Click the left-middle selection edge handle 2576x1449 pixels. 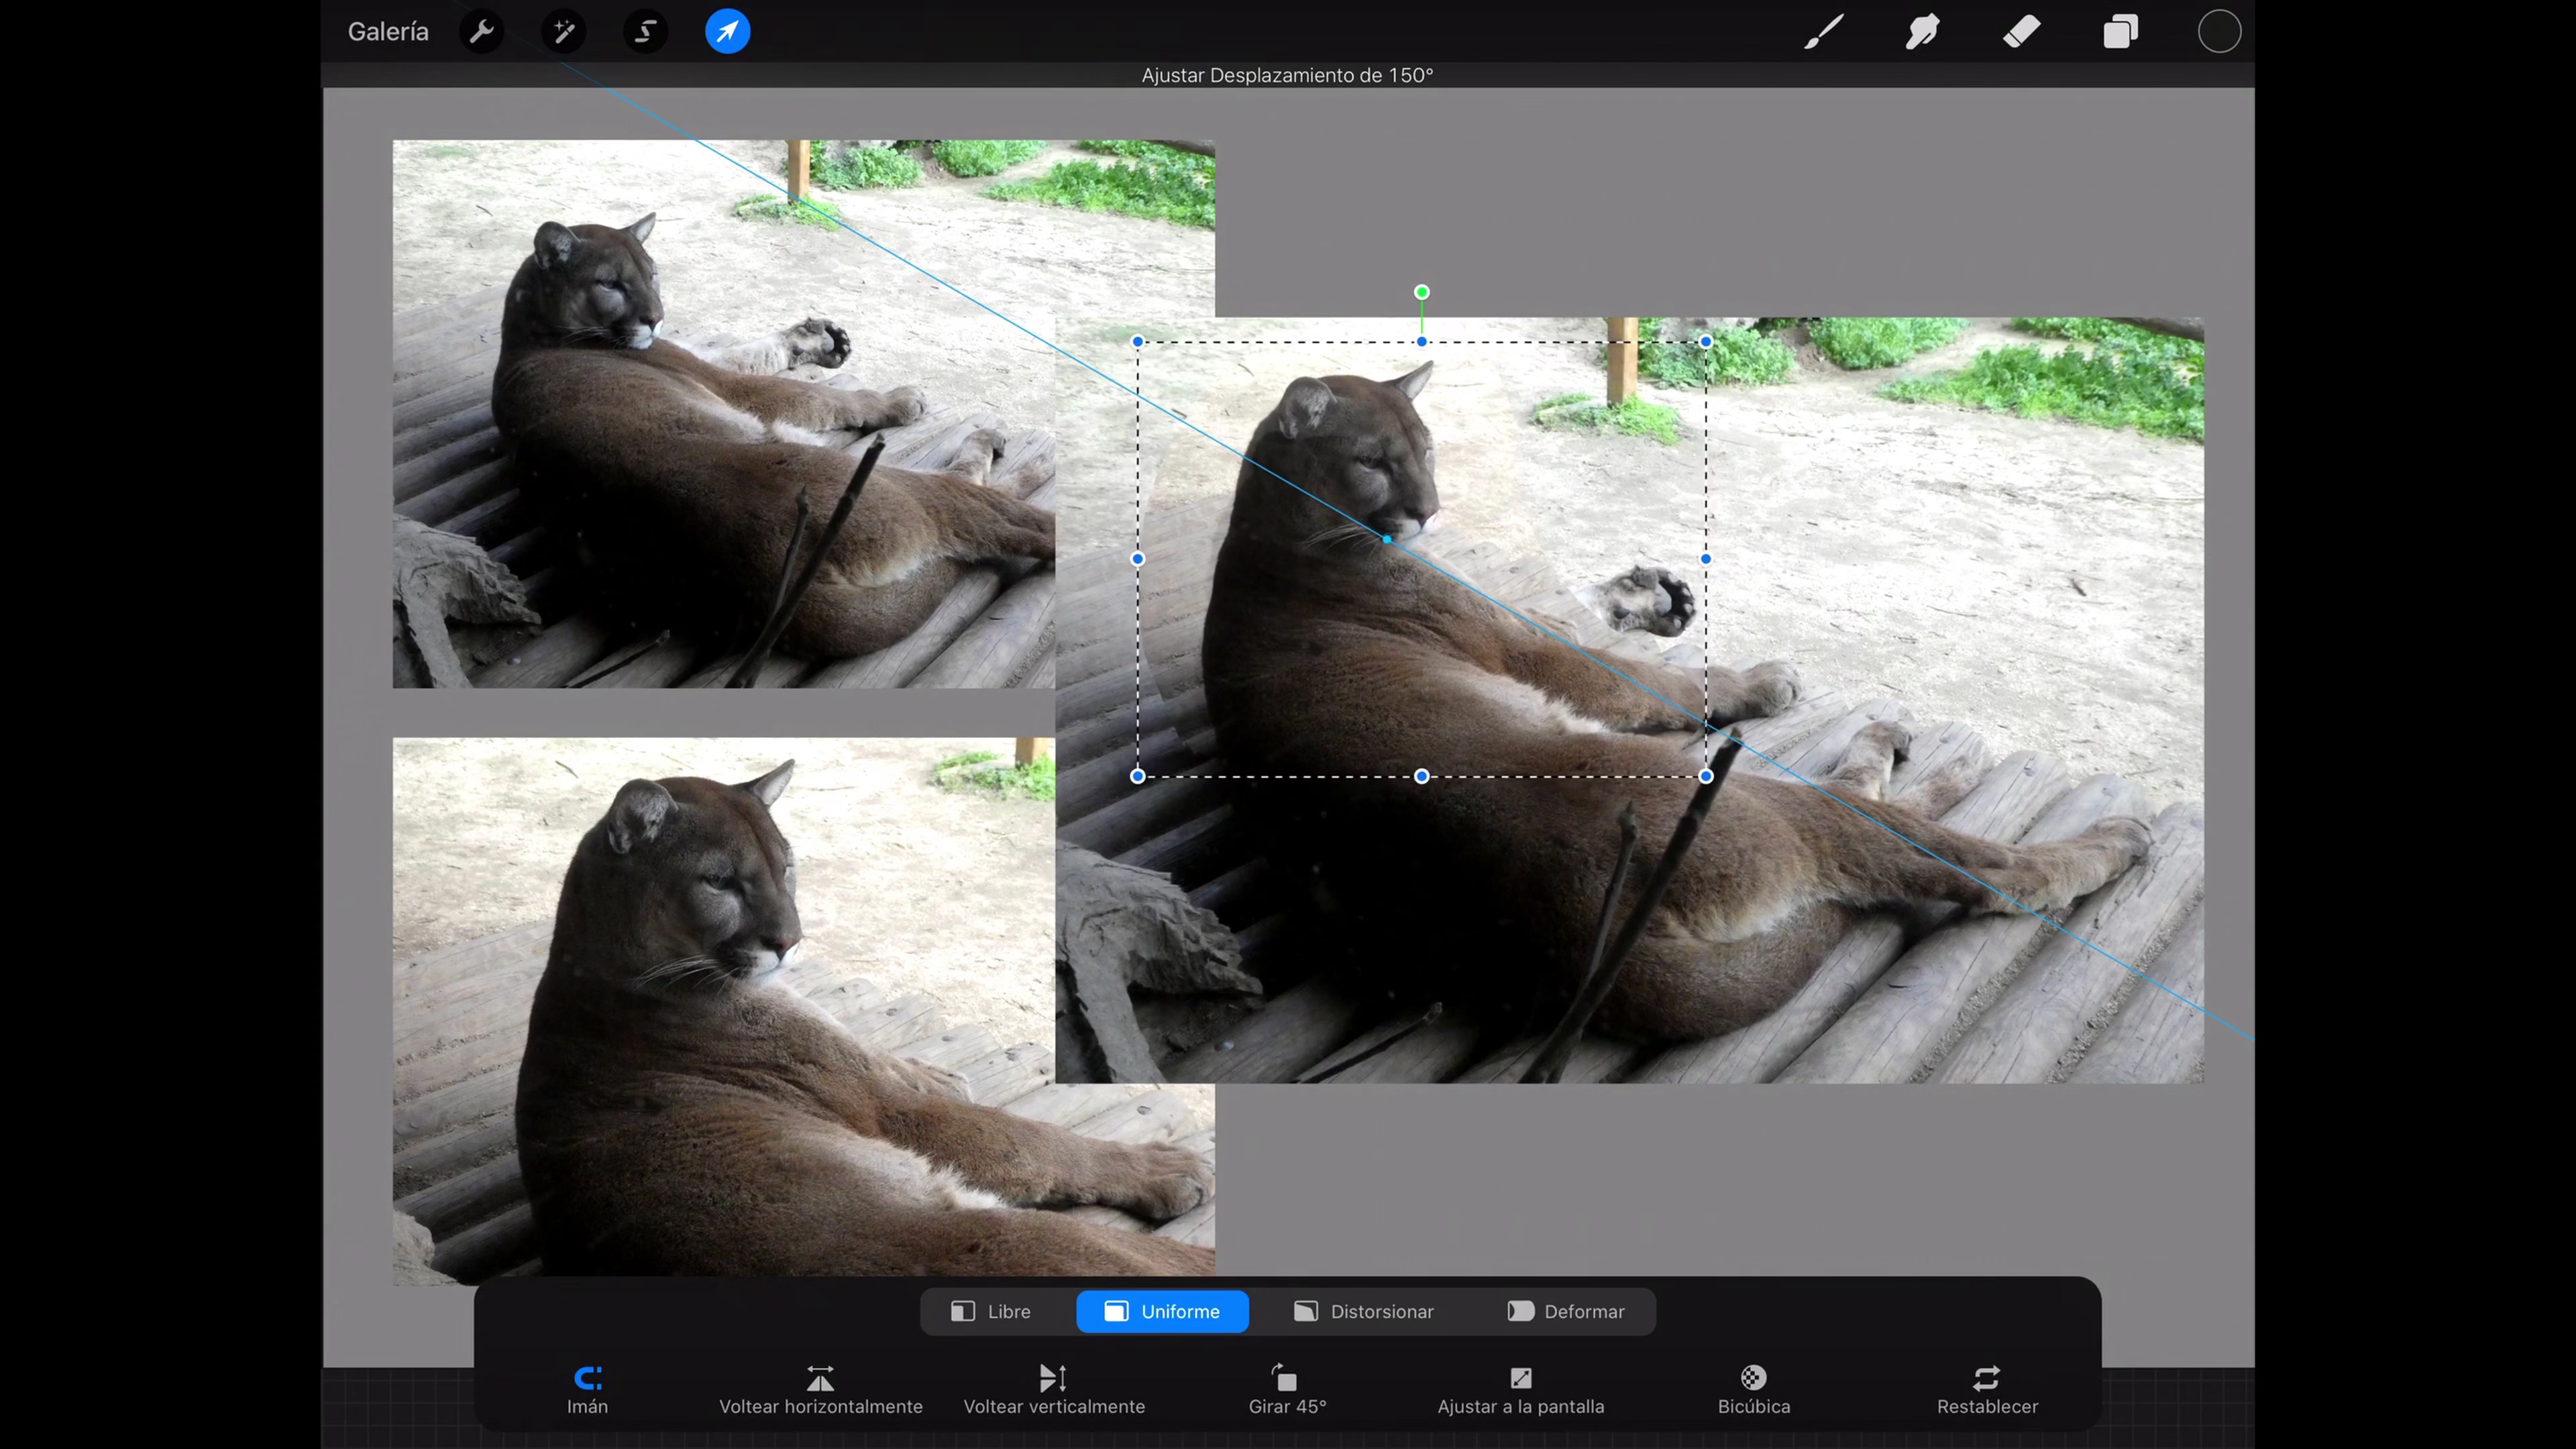[x=1138, y=559]
